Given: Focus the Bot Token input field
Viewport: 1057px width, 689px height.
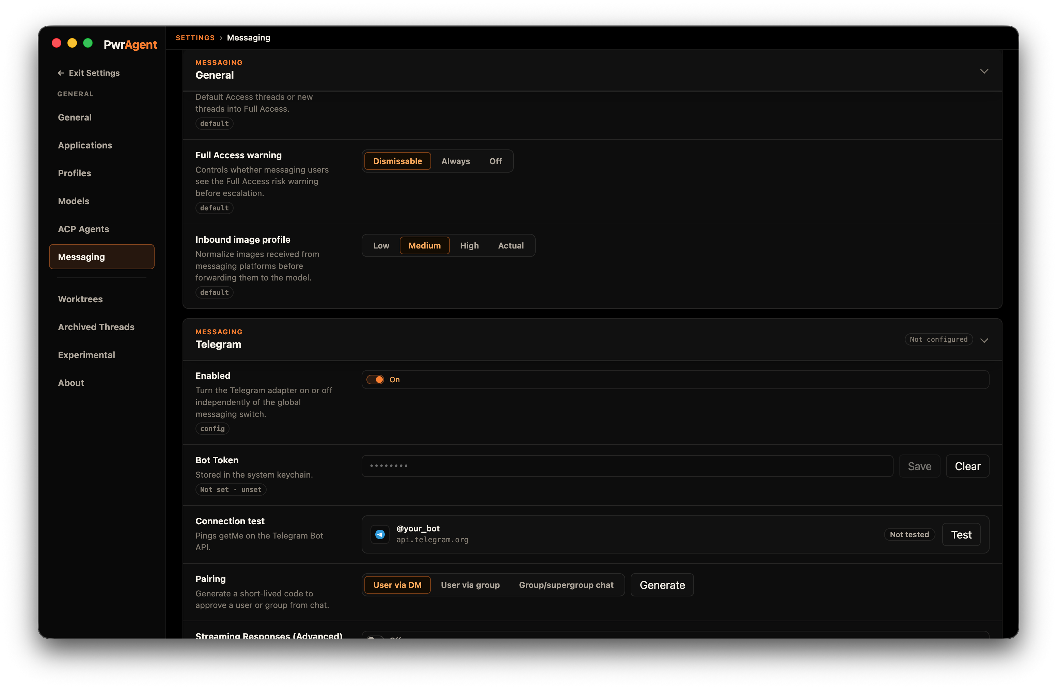Looking at the screenshot, I should click(627, 466).
